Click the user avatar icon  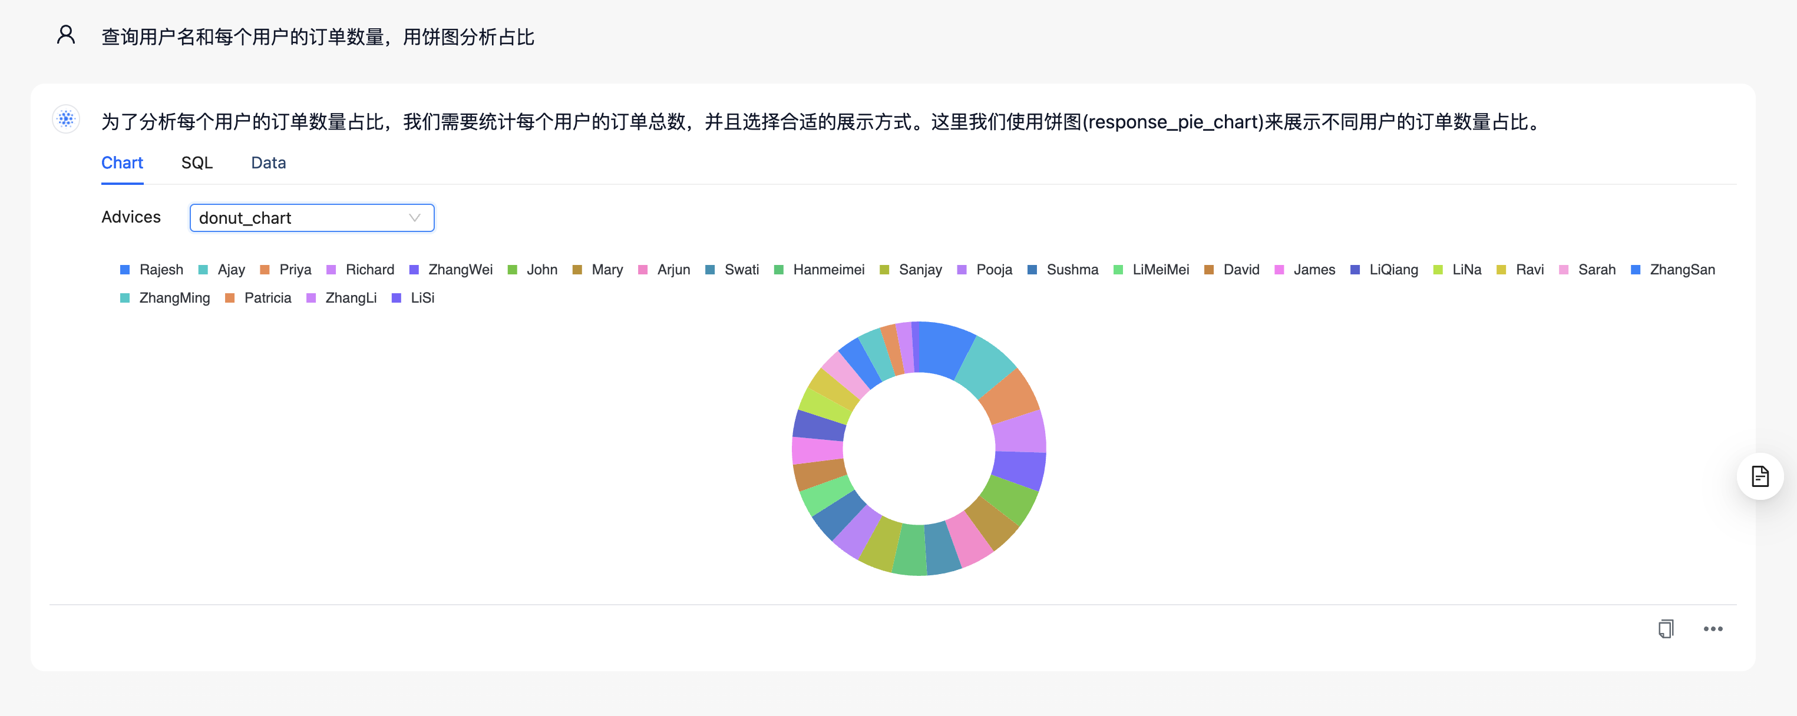pos(66,35)
